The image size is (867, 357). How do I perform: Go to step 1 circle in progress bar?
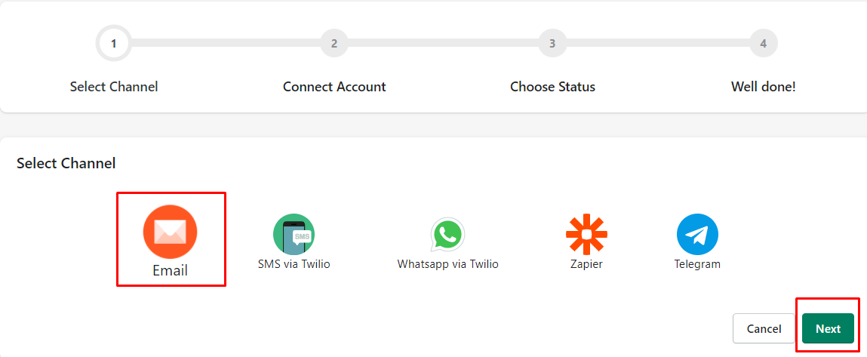tap(113, 43)
